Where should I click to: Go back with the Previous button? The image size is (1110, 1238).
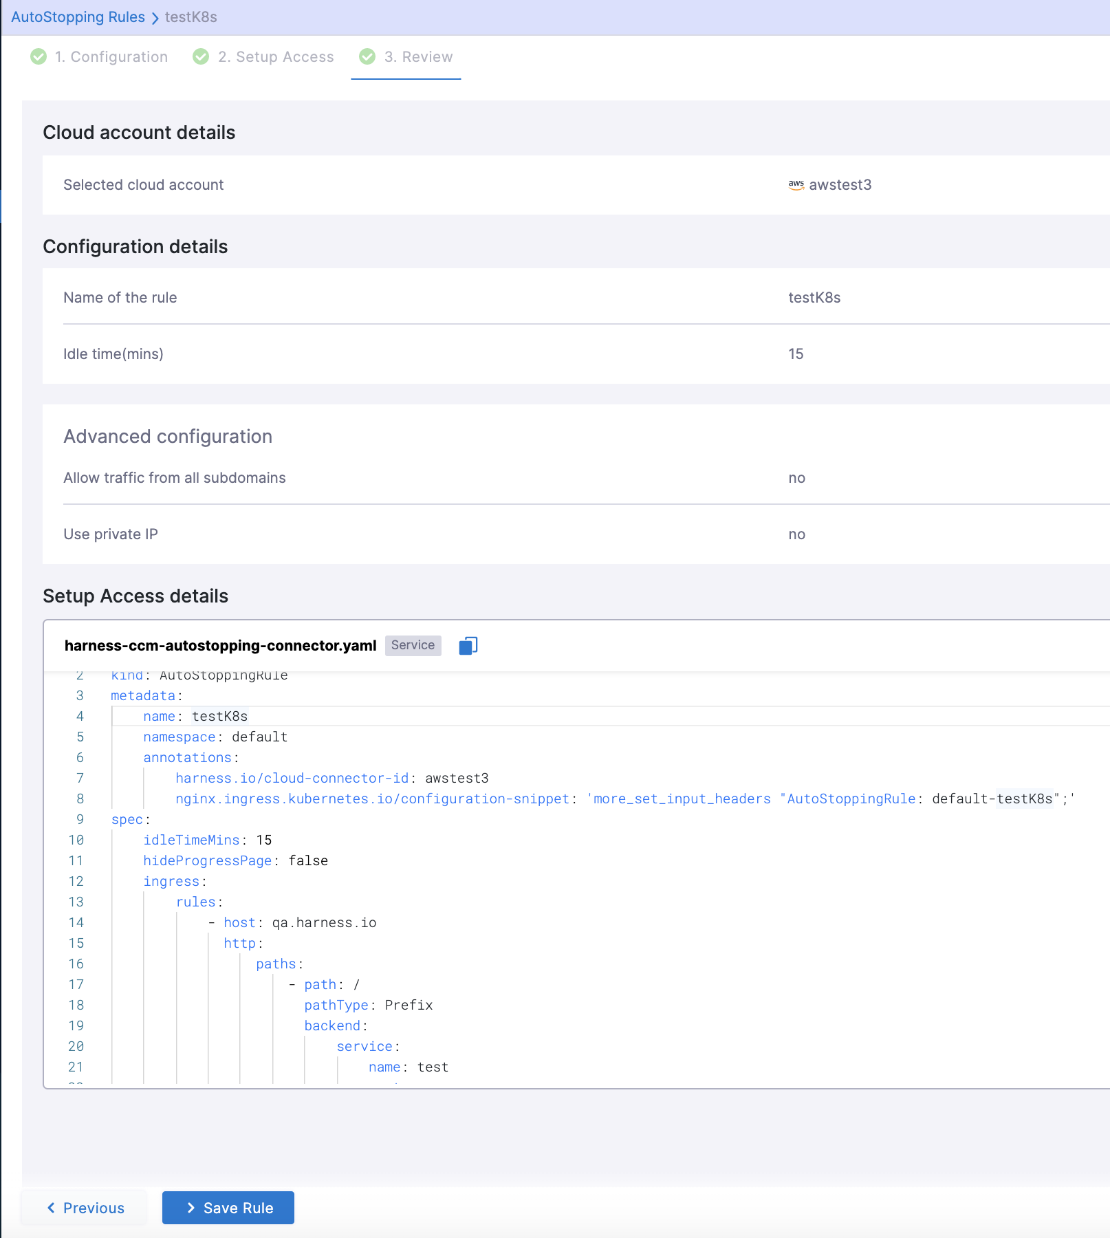(85, 1208)
